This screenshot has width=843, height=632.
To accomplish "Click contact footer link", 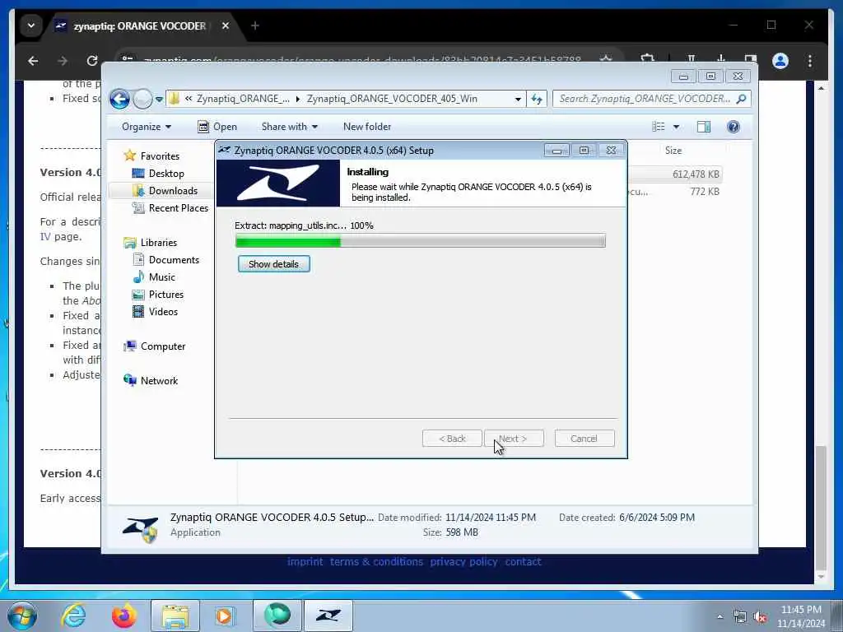I will pyautogui.click(x=523, y=561).
